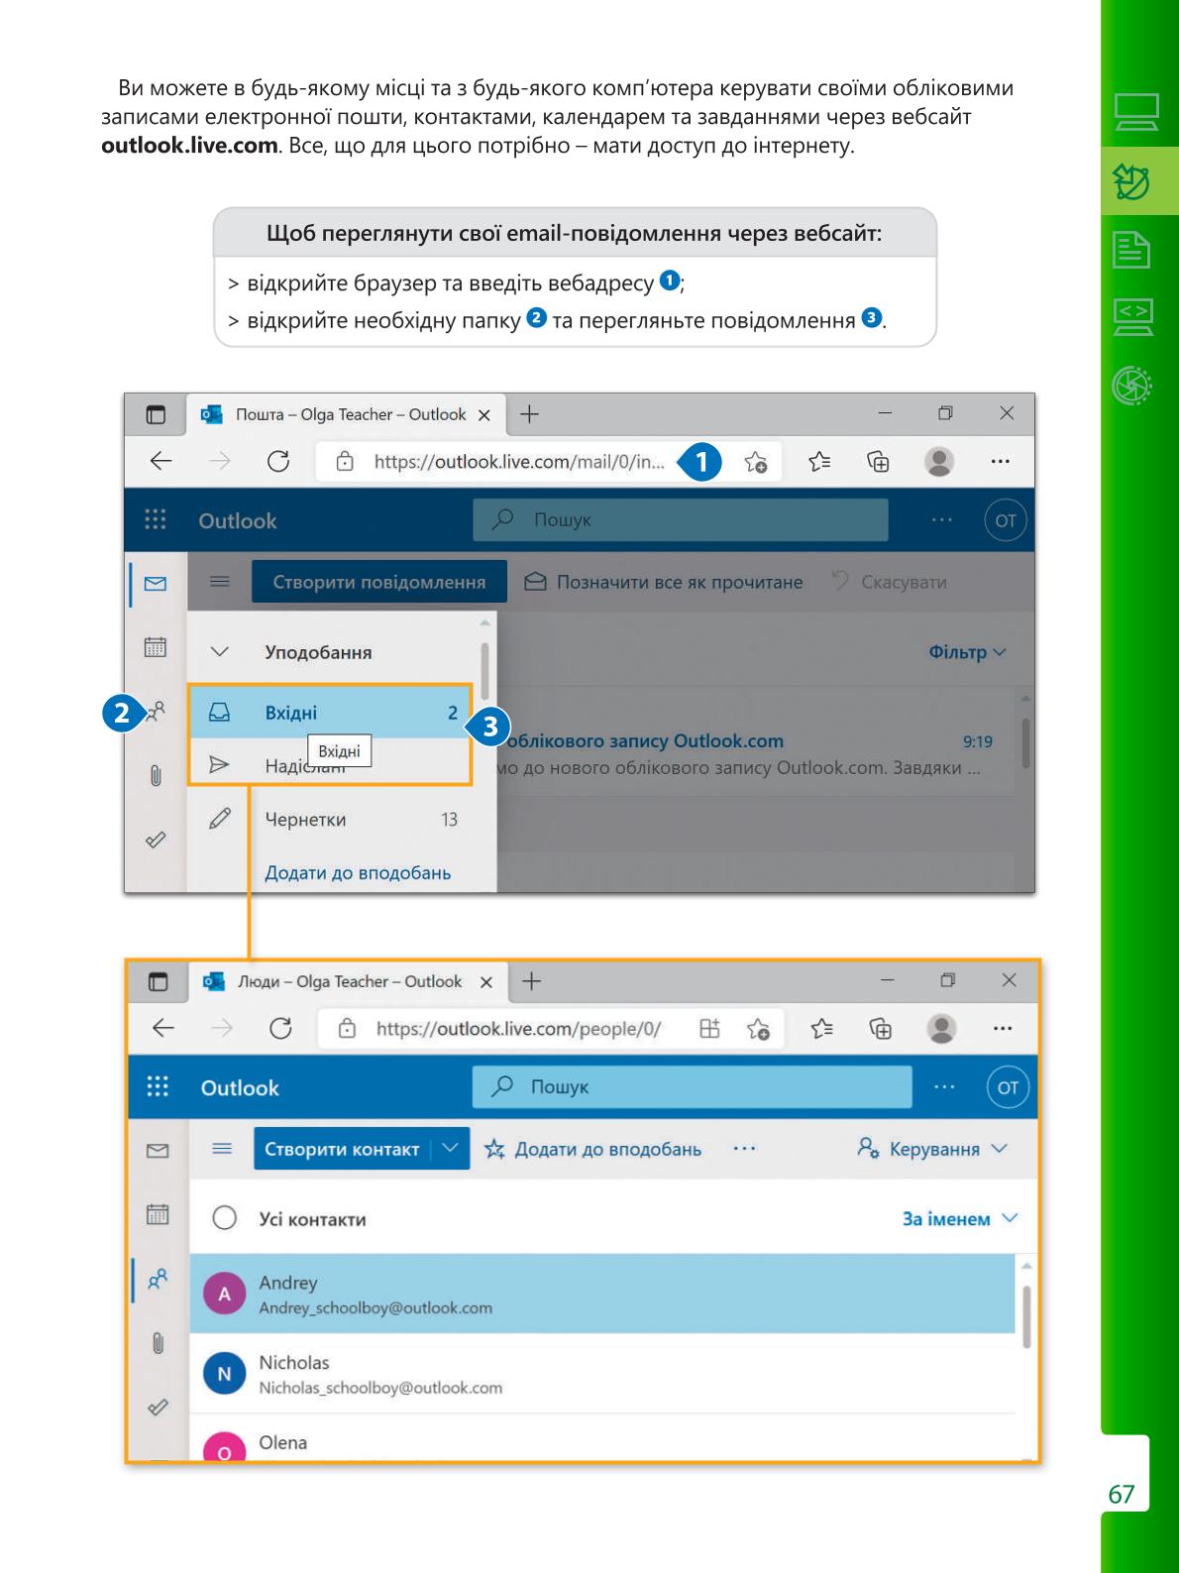Viewport: 1179px width, 1573px height.
Task: Toggle hamburger menu in Люди window
Action: tap(222, 1149)
